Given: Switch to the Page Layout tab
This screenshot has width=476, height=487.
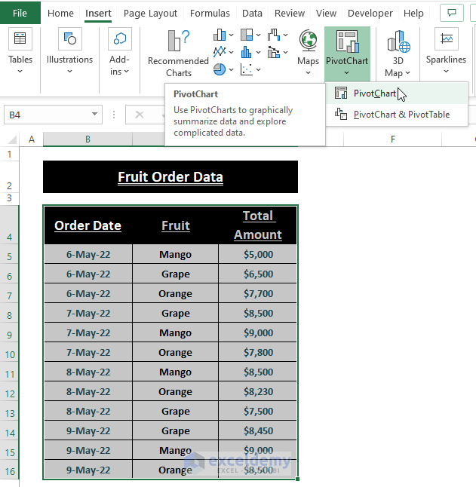Looking at the screenshot, I should 150,13.
